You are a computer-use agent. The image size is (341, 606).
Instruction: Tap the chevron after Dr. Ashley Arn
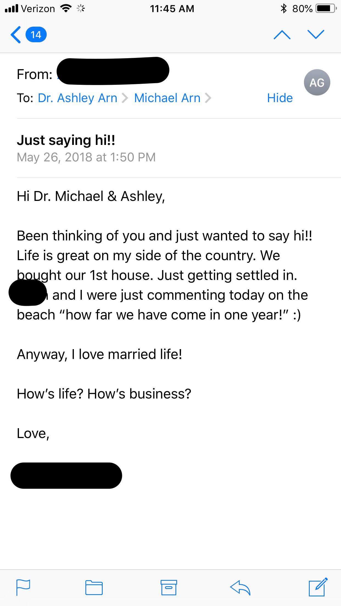click(125, 98)
